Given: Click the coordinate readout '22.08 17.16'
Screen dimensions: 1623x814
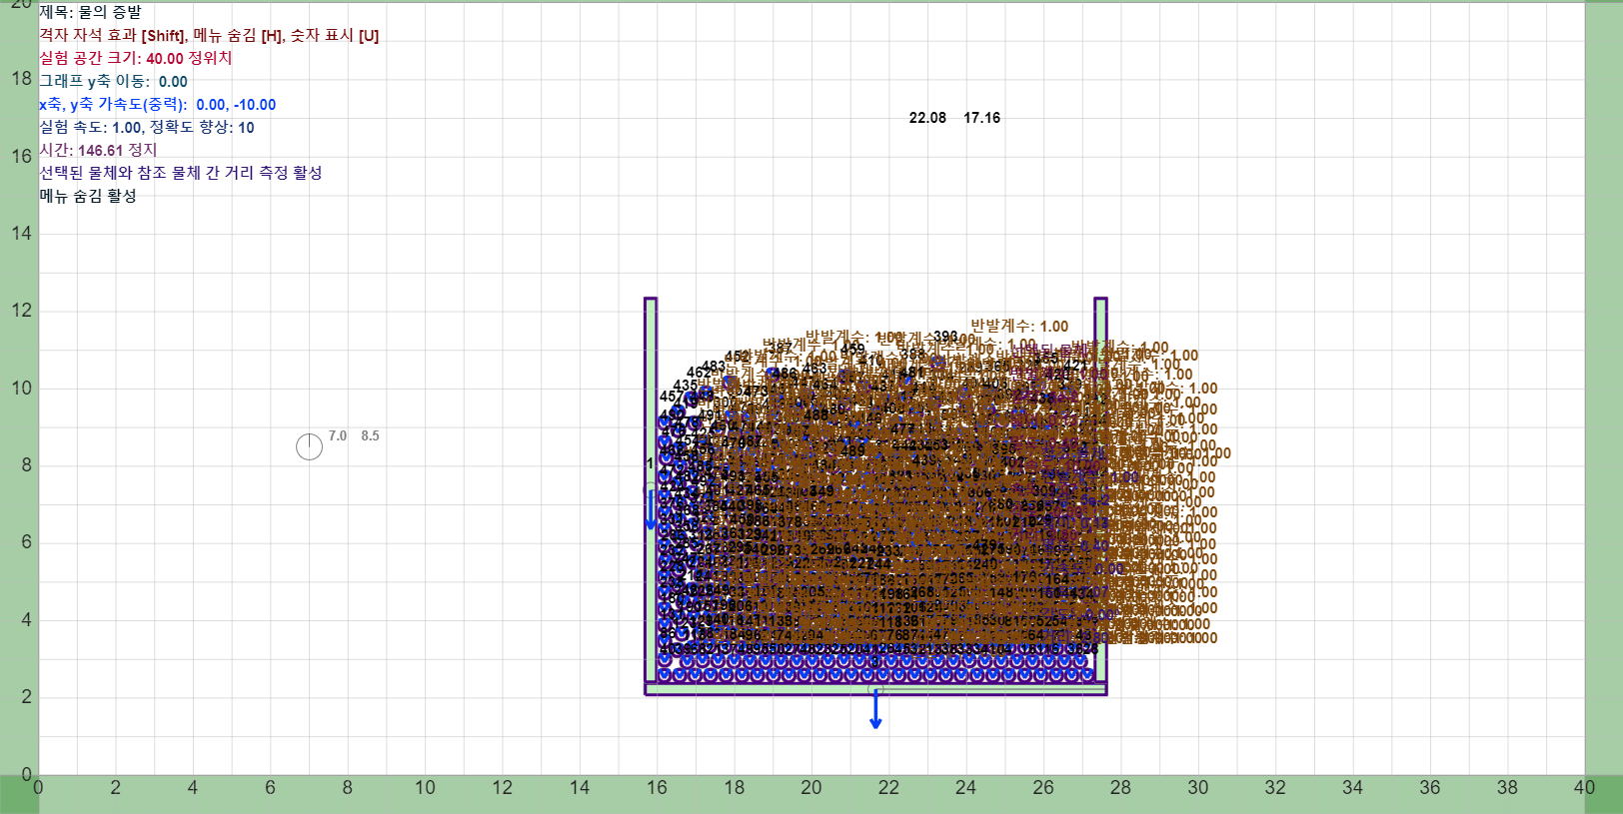Looking at the screenshot, I should (x=954, y=118).
